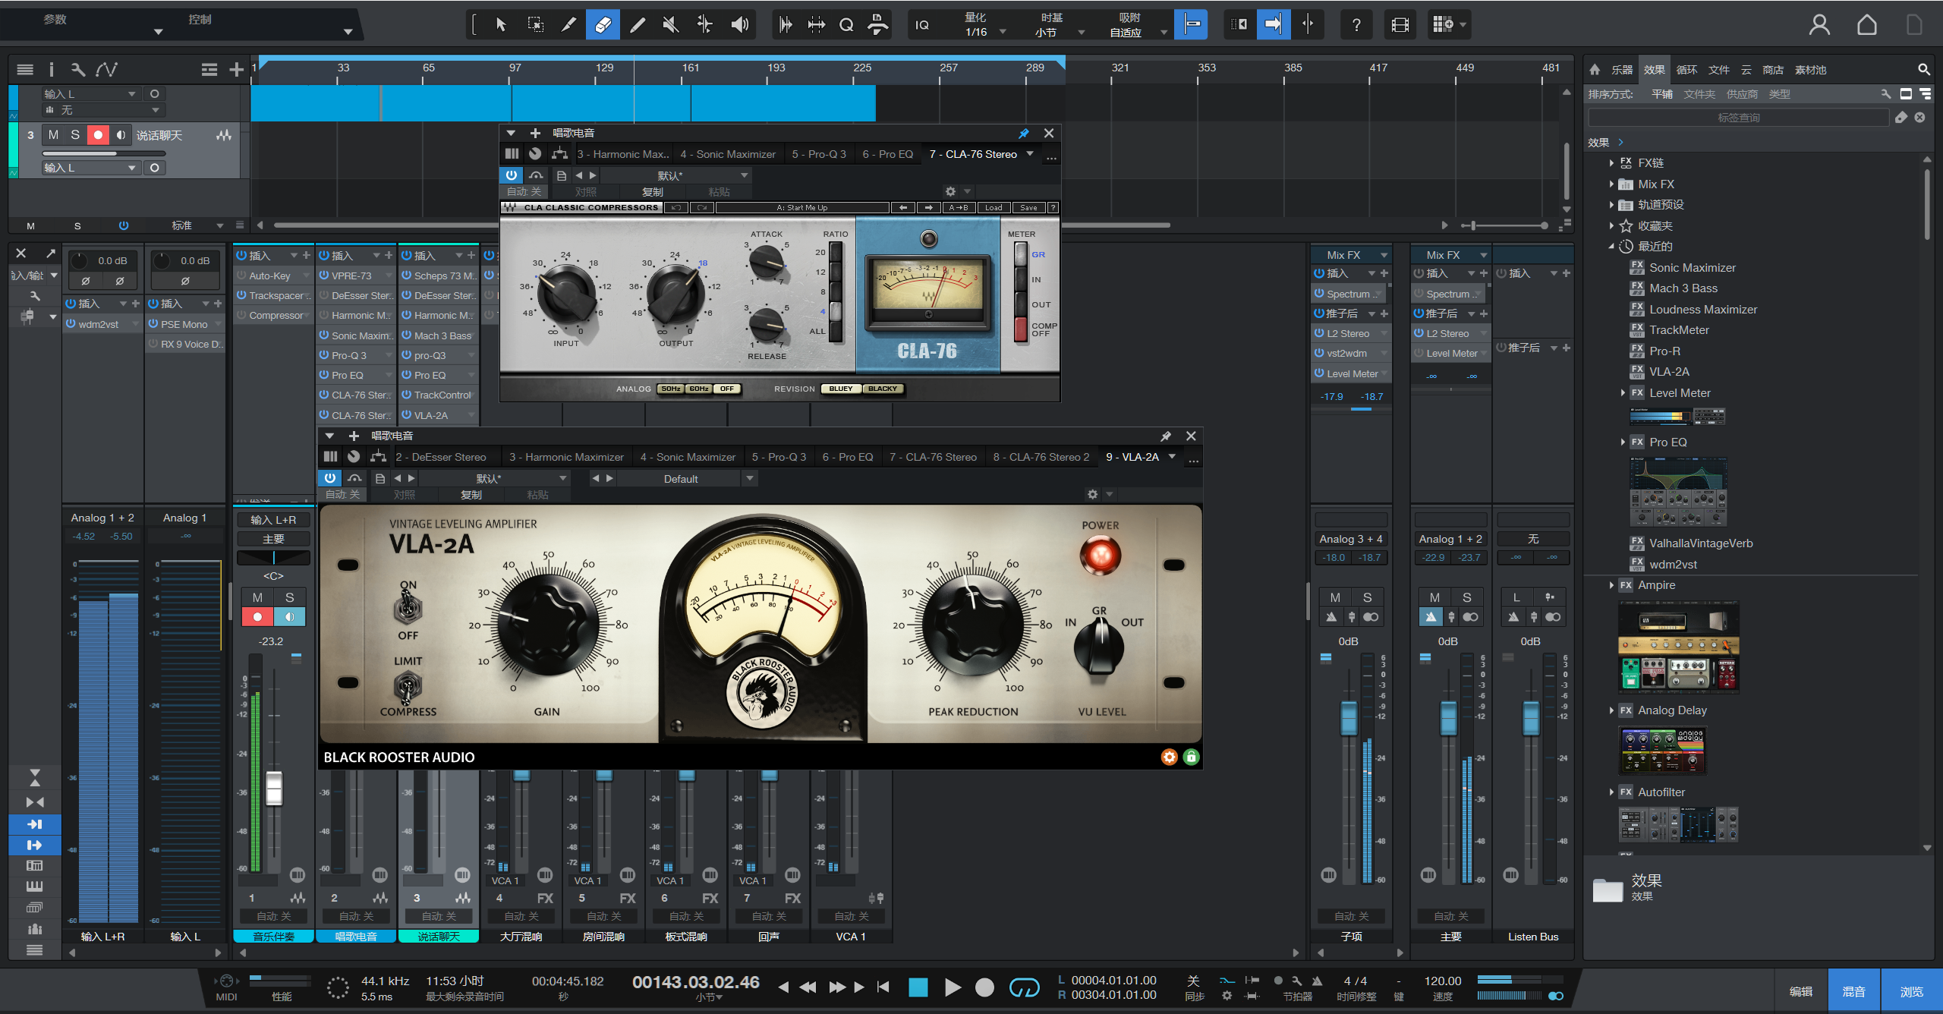Open the 循环 tab in browser
The image size is (1943, 1014).
pos(1686,70)
